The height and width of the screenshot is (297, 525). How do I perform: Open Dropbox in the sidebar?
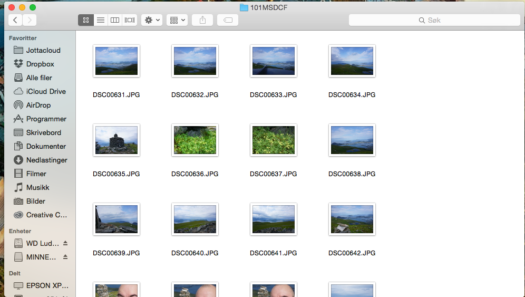tap(40, 64)
